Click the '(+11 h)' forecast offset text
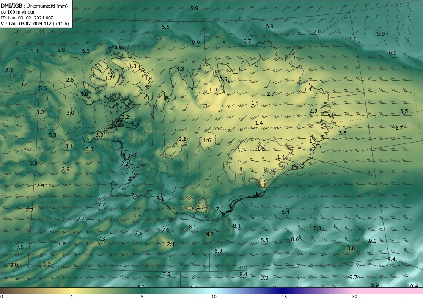Screen dimensions: 423x300 tap(60, 24)
